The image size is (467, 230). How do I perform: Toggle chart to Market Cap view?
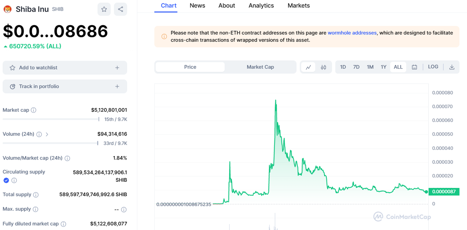260,67
